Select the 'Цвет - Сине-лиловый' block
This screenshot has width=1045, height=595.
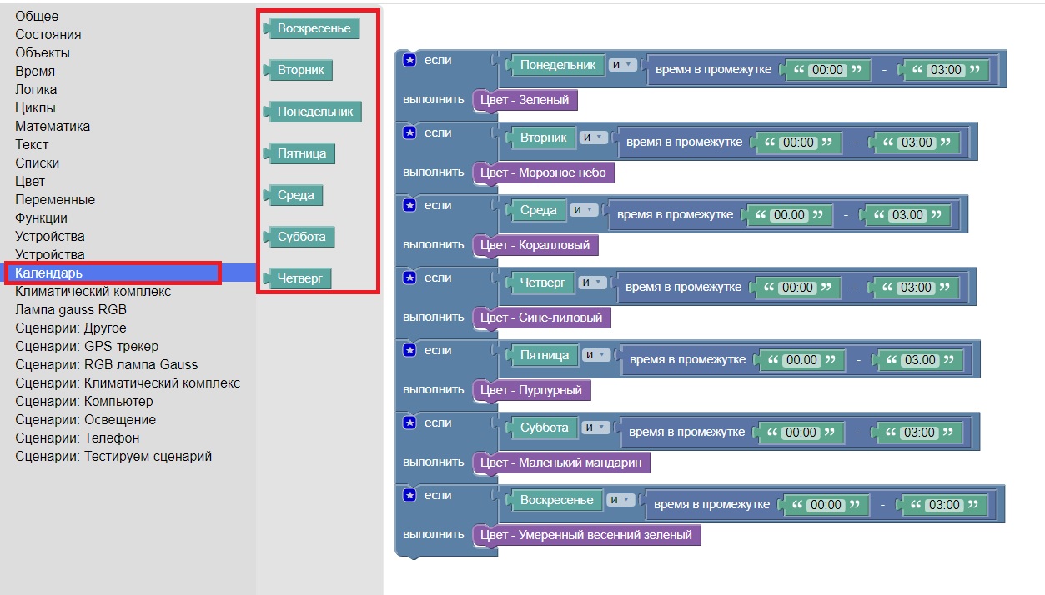[541, 317]
